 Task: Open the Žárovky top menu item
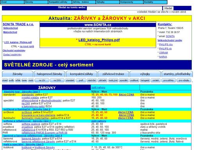click(36, 2)
